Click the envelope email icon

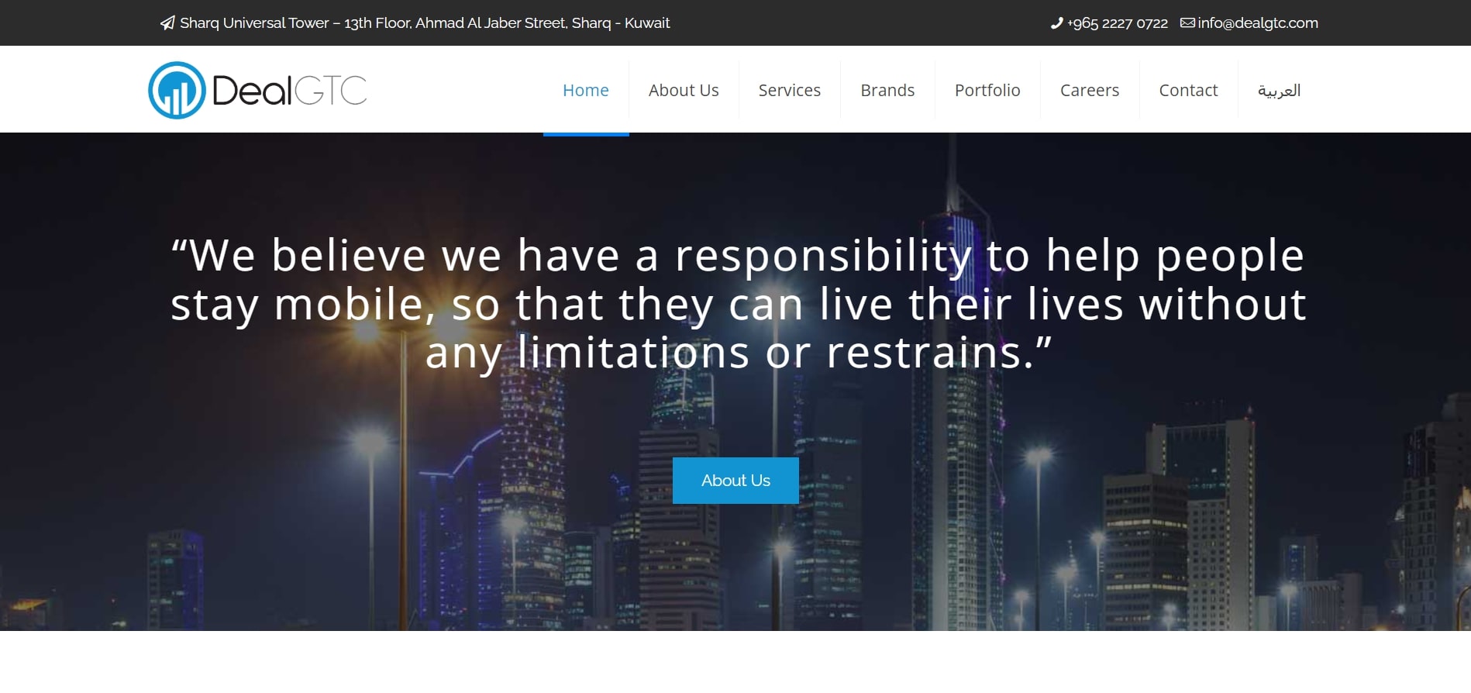pos(1187,23)
